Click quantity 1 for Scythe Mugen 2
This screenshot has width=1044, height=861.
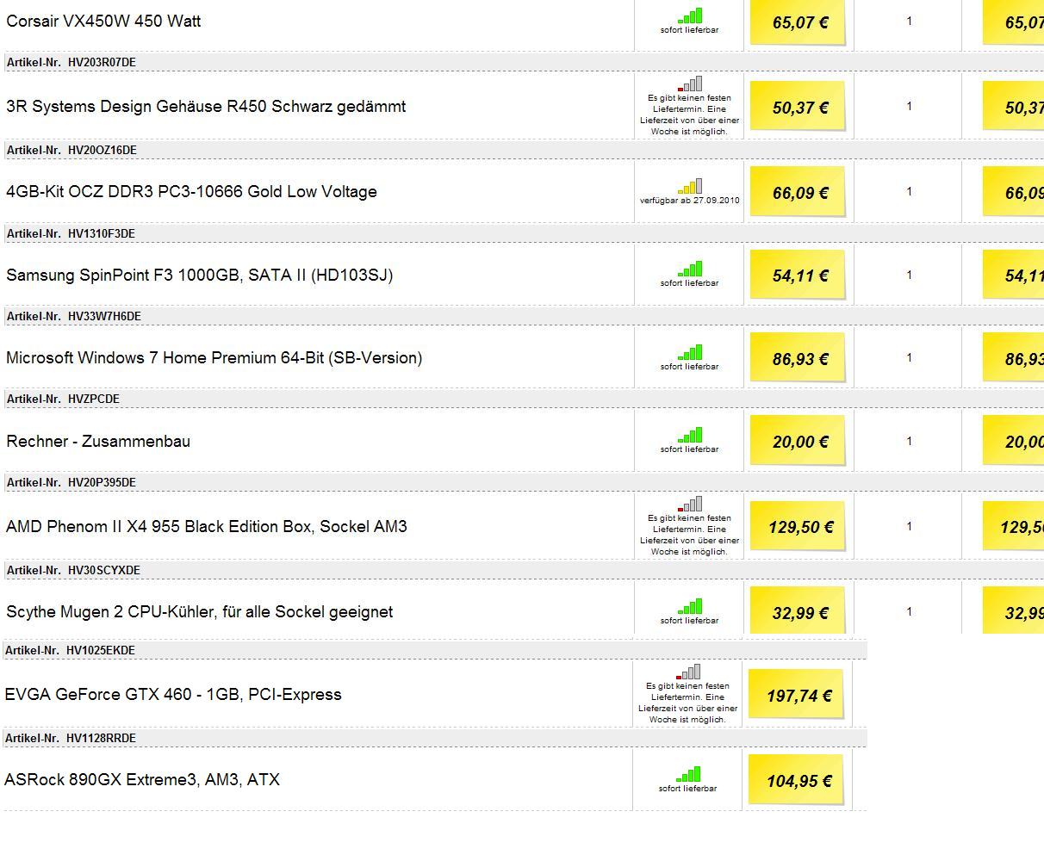click(x=909, y=611)
